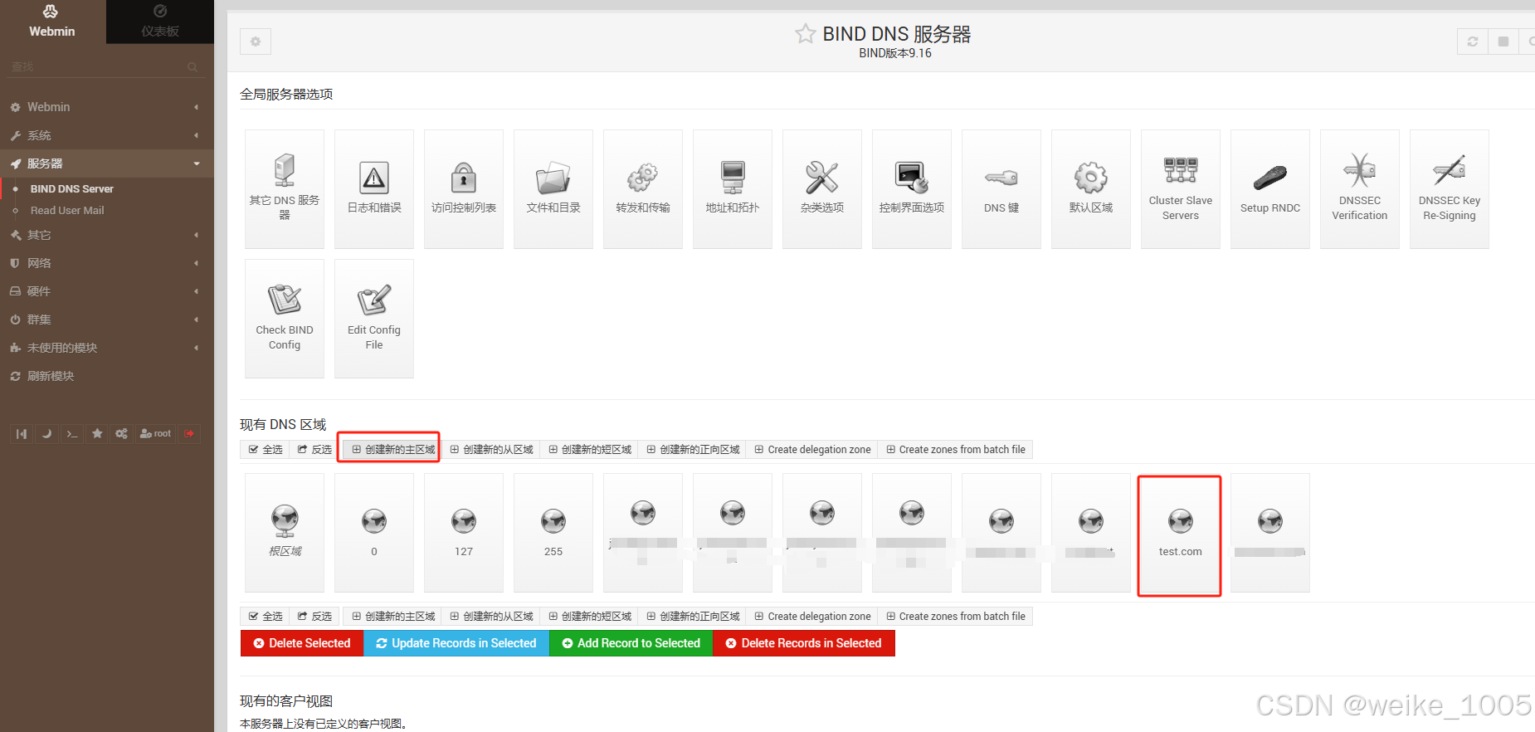This screenshot has height=732, width=1535.
Task: Expand the Webmin sidebar category
Action: coord(107,107)
